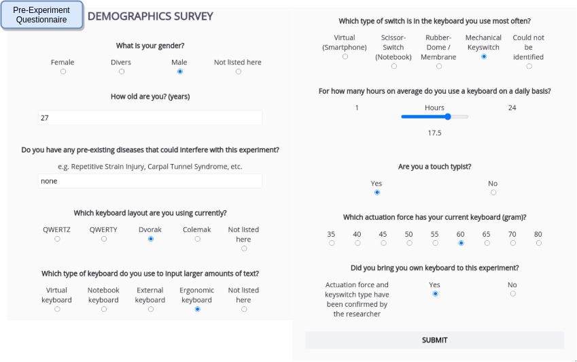The image size is (577, 362).
Task: Pick Virtual keyboard for text input
Action: point(57,309)
